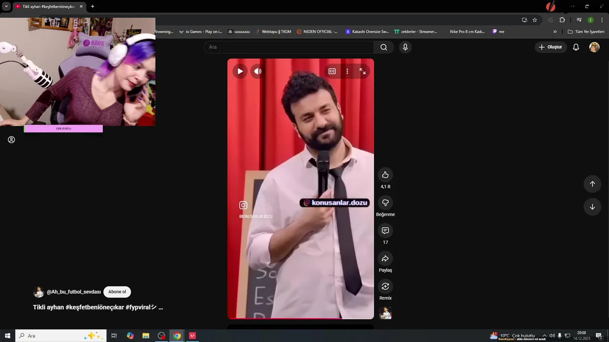Open the media controls icon
Screen dimensions: 609x342
579,20
